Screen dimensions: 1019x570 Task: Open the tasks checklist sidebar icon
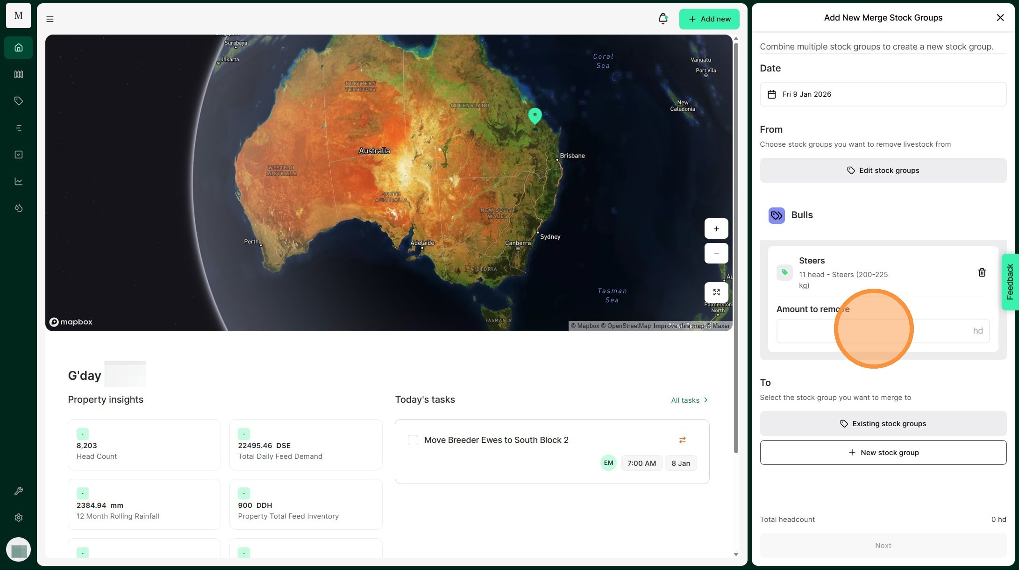(x=19, y=155)
